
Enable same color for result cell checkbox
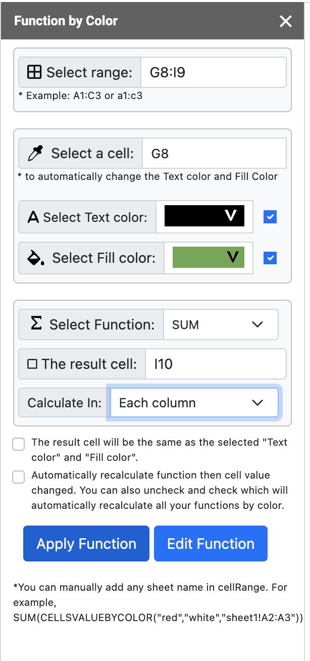[18, 444]
